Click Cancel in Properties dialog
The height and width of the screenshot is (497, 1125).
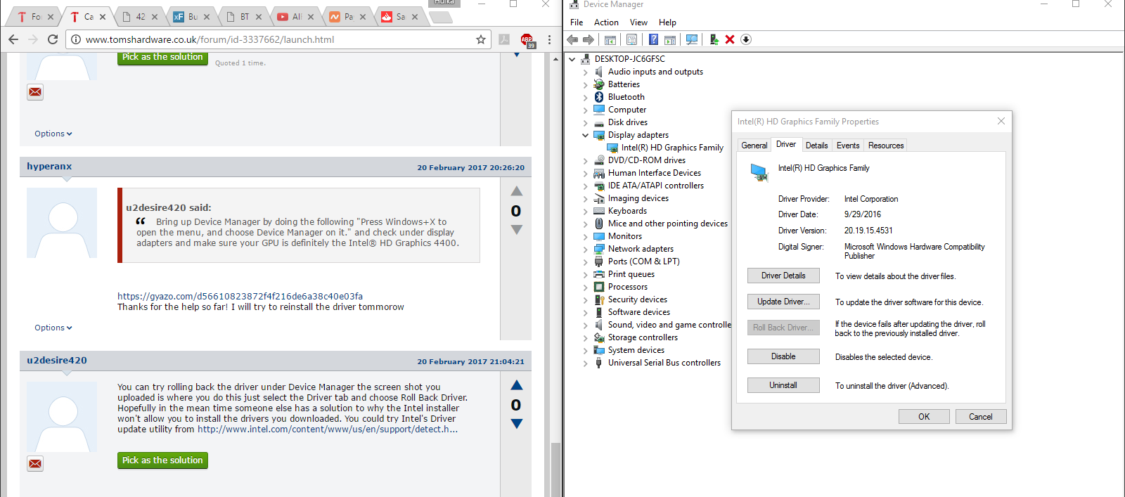click(981, 417)
